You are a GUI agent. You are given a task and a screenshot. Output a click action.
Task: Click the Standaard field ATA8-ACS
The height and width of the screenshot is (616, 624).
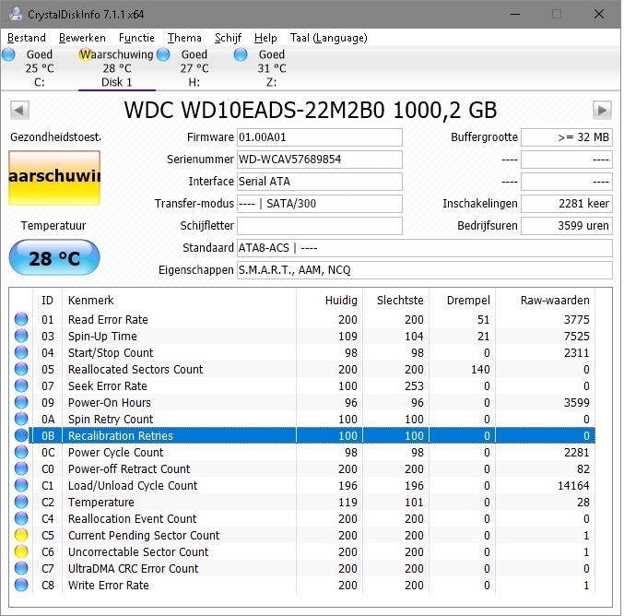pyautogui.click(x=425, y=248)
